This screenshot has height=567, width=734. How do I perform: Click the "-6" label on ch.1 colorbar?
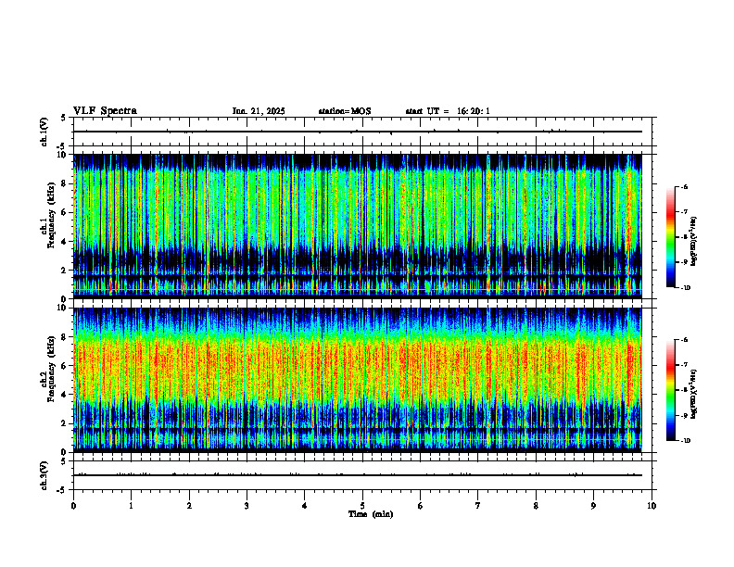coord(685,186)
